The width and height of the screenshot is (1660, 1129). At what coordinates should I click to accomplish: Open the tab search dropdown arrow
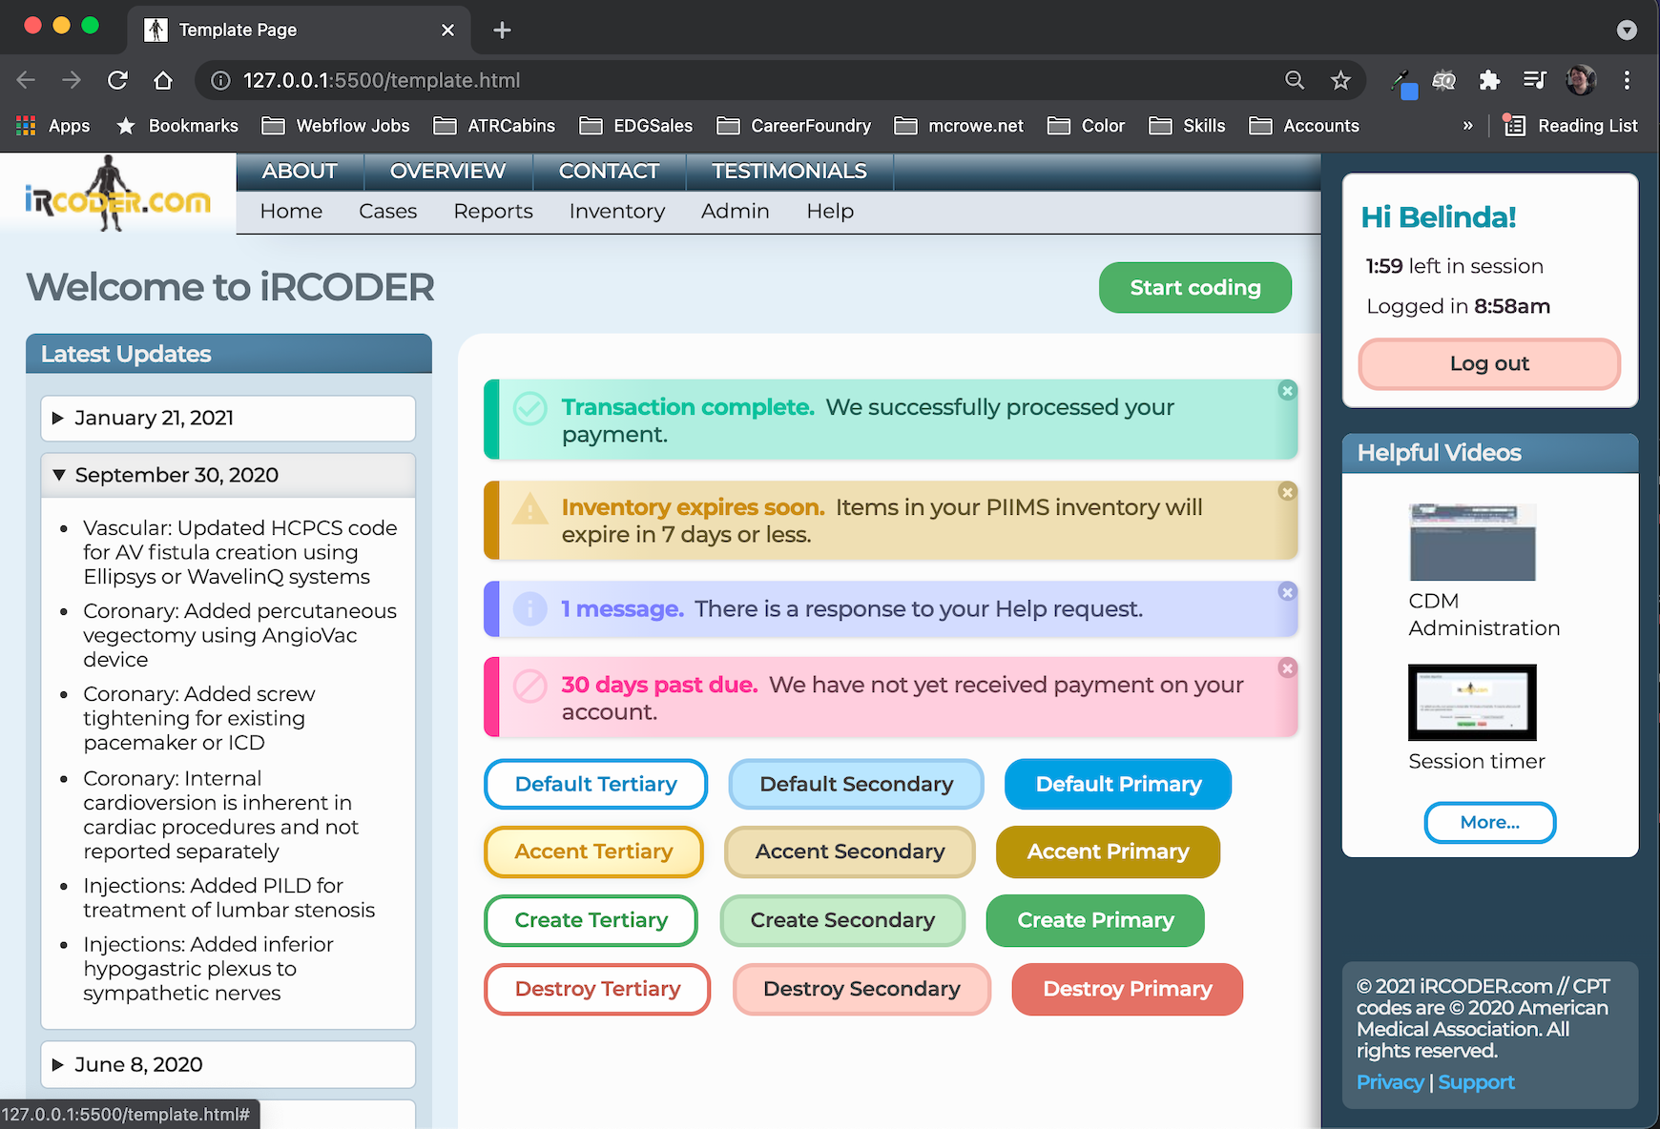coord(1627,31)
